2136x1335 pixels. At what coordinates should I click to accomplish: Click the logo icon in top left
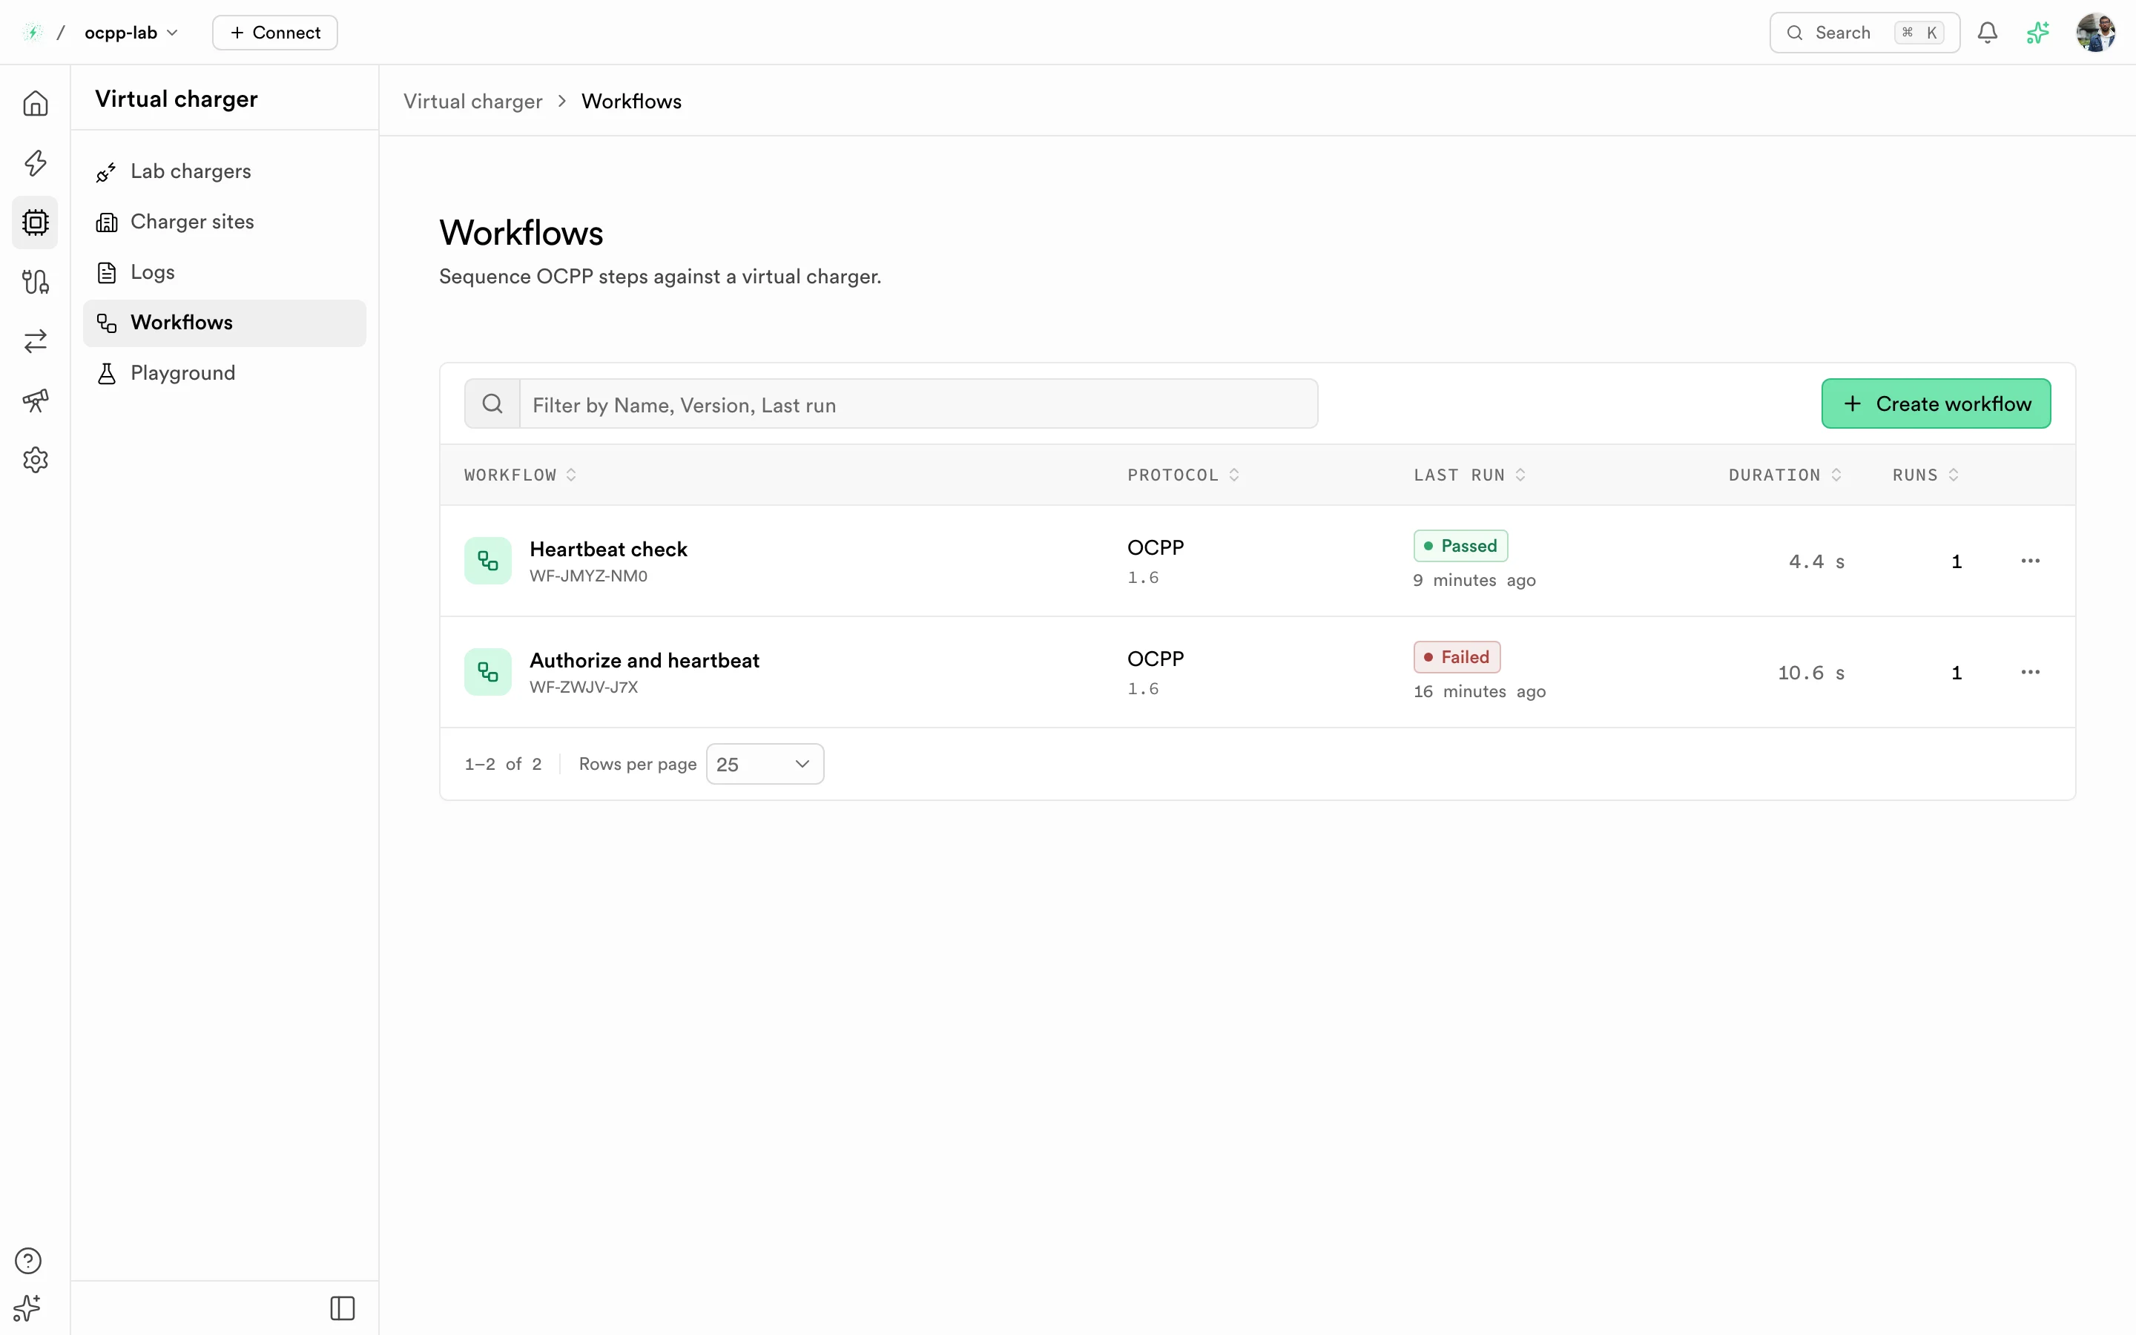33,33
